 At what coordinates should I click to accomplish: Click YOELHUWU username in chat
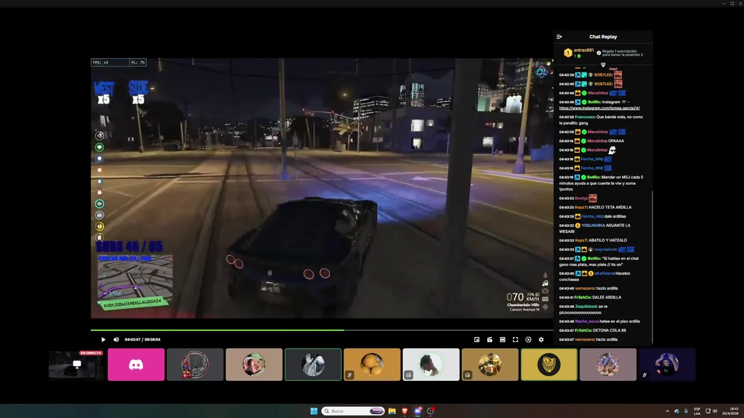593,225
